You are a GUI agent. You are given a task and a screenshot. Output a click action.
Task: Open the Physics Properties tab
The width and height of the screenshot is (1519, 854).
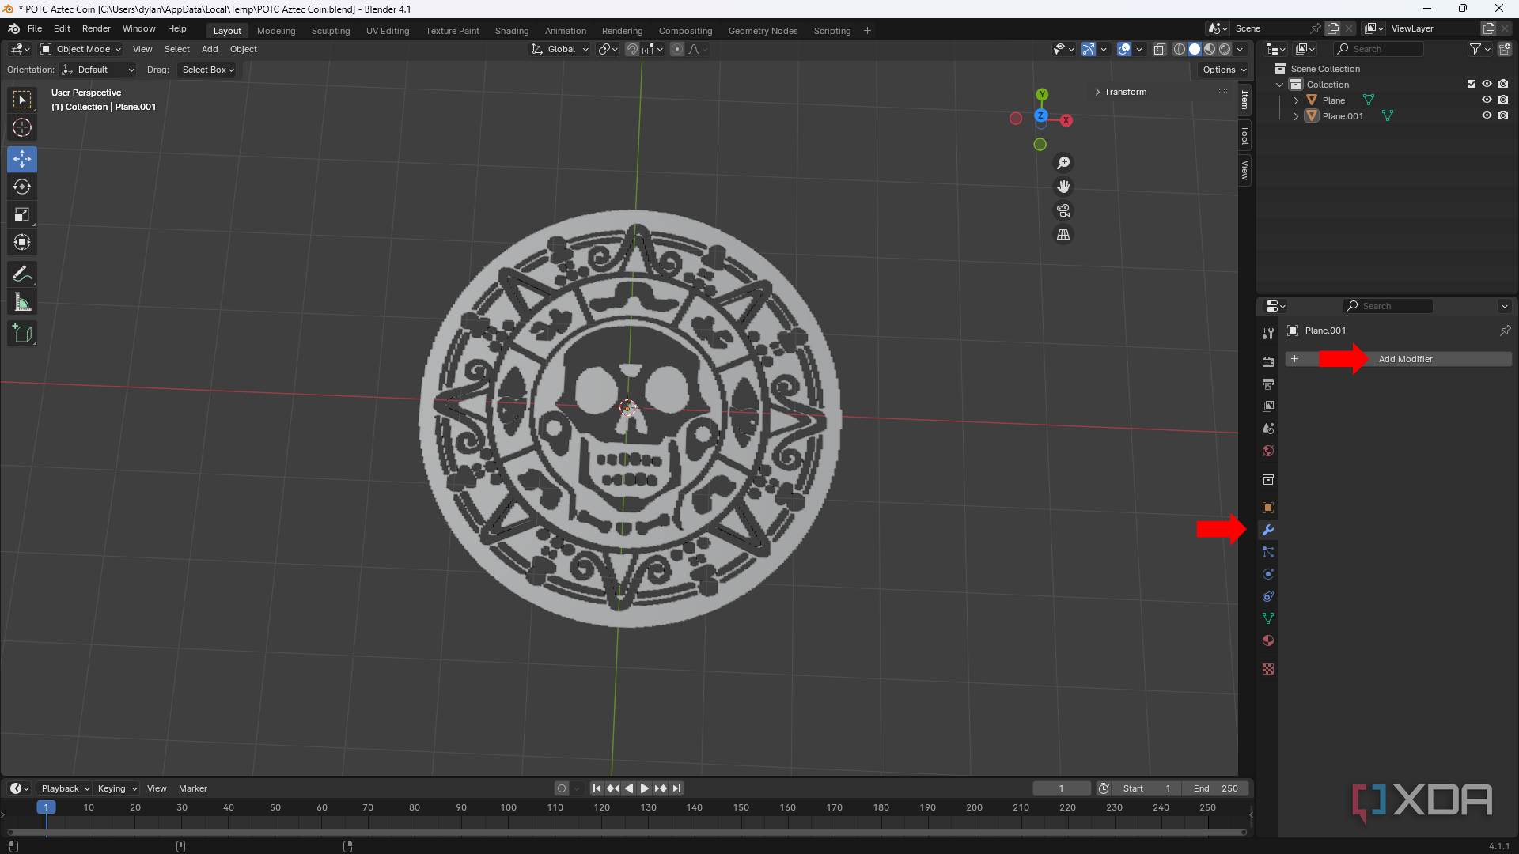pyautogui.click(x=1268, y=574)
